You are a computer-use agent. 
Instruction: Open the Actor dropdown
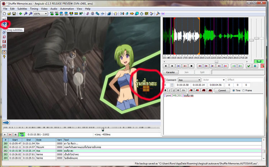(x=213, y=80)
